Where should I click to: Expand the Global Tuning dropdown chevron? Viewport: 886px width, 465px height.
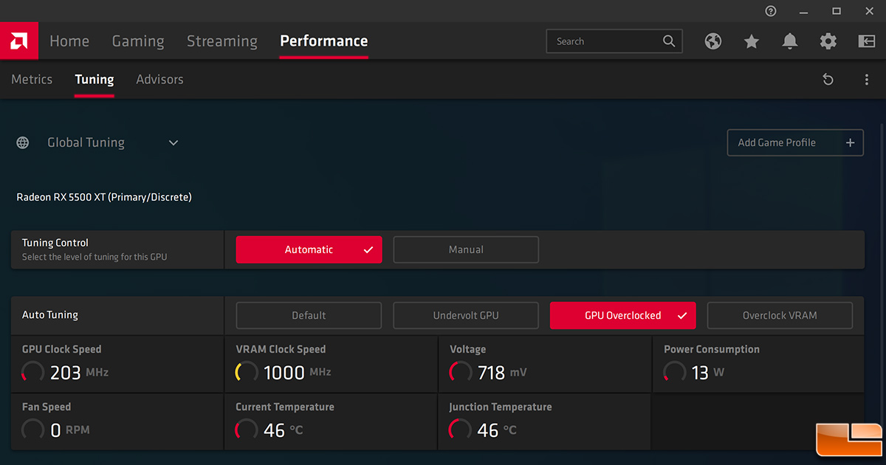tap(174, 142)
